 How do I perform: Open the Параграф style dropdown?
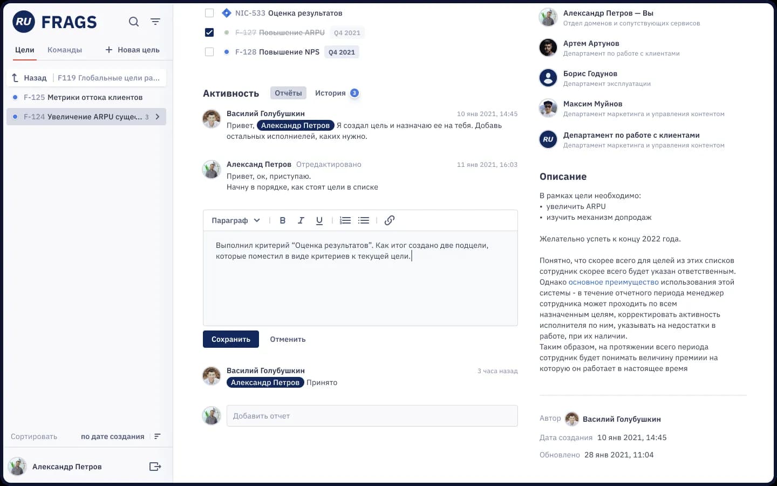236,220
